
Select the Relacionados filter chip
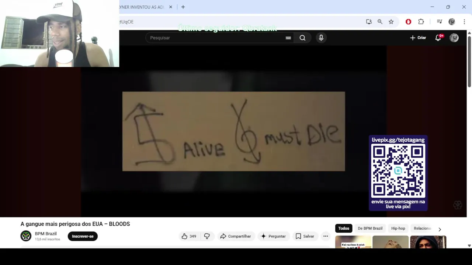coord(422,228)
